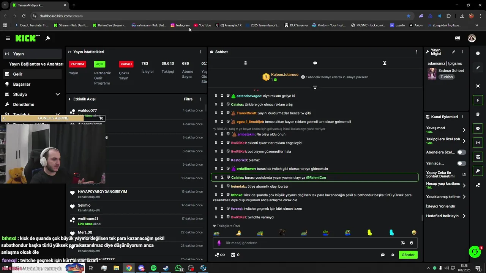Select Yayın in left sidebar
This screenshot has height=273, width=486.
(32, 54)
